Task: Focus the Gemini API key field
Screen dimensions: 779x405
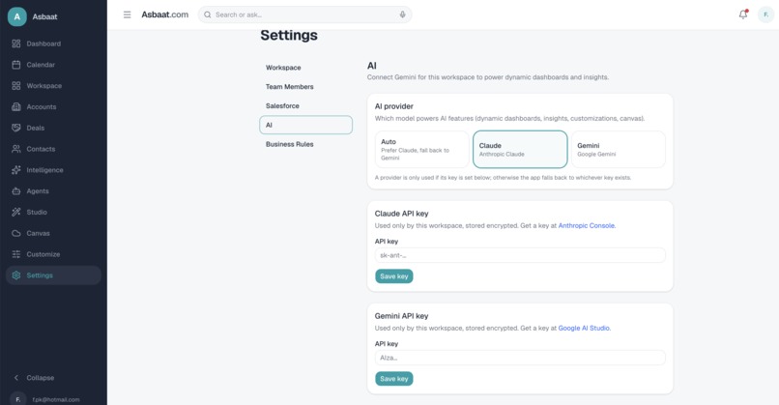Action: pos(520,358)
